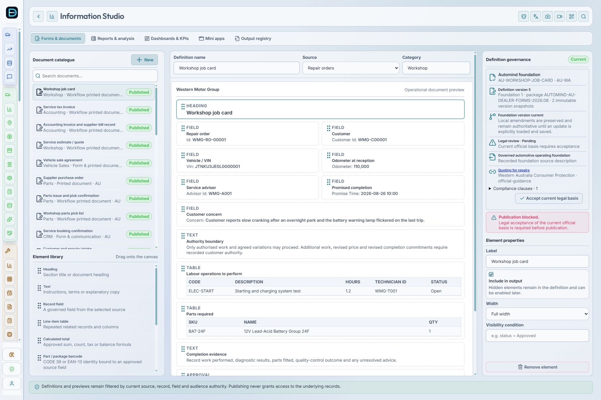Click the wrench icon in left sidebar
The width and height of the screenshot is (601, 400).
(8, 251)
